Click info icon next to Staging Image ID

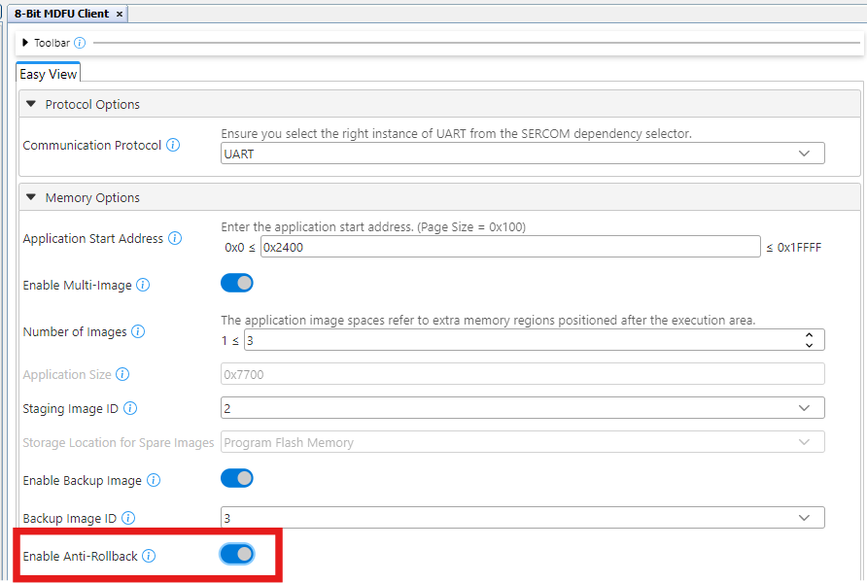point(130,409)
